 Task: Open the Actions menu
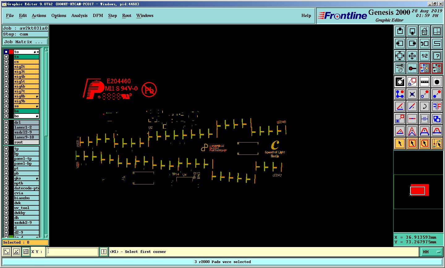(39, 15)
